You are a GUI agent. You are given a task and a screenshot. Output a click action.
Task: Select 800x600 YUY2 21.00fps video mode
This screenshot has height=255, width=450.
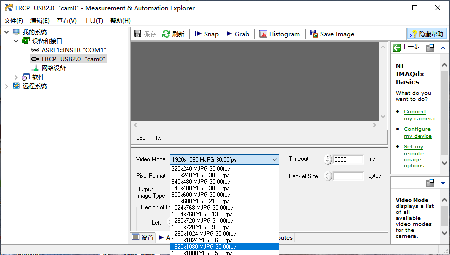pos(224,201)
